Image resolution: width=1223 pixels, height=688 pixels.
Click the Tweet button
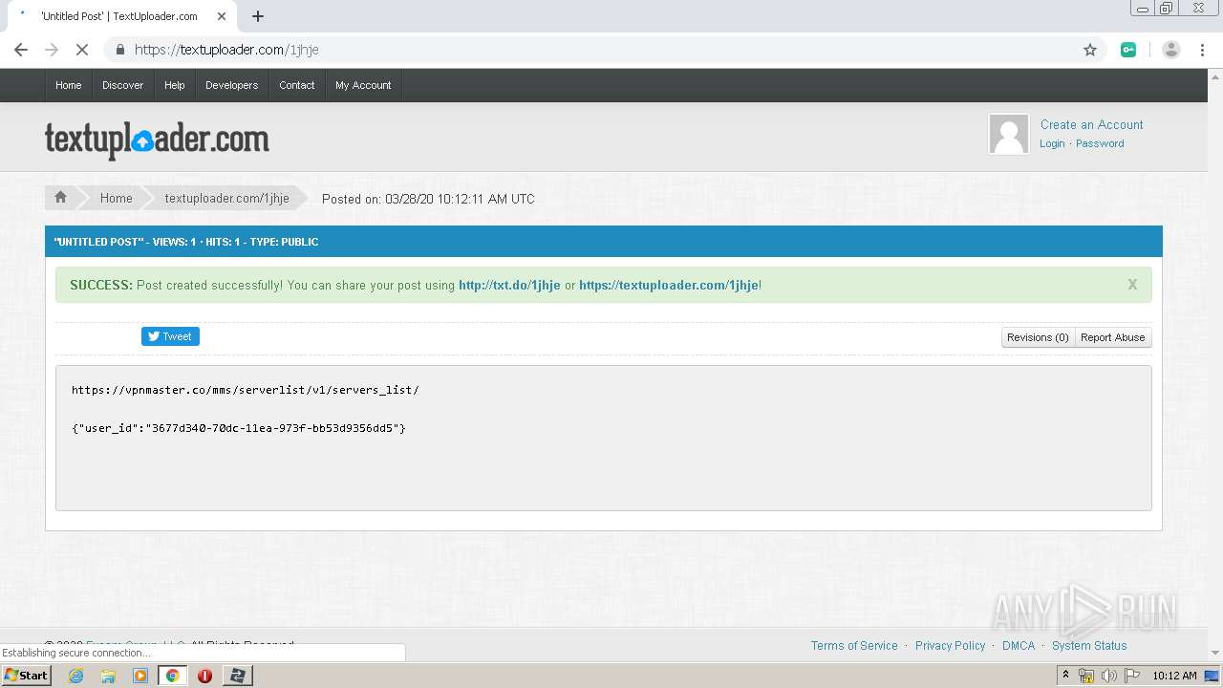170,336
